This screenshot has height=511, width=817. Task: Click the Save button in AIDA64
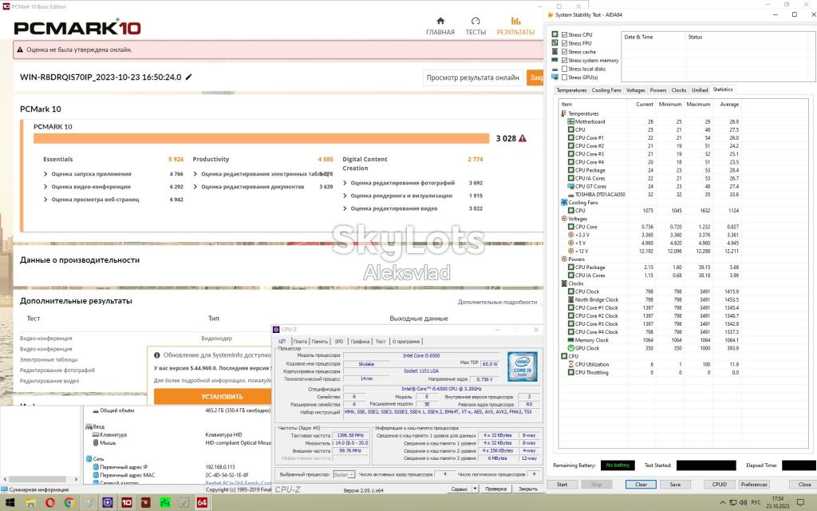[675, 485]
